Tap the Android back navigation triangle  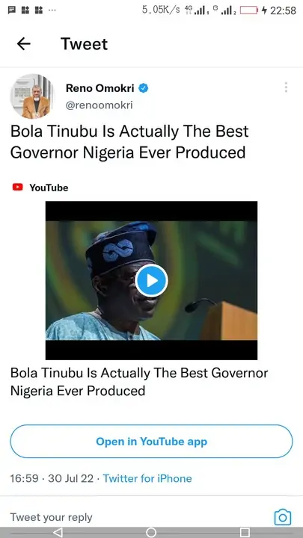[58, 532]
